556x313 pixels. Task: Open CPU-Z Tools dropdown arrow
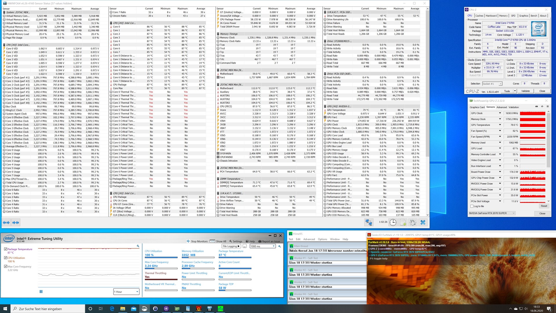pos(515,91)
